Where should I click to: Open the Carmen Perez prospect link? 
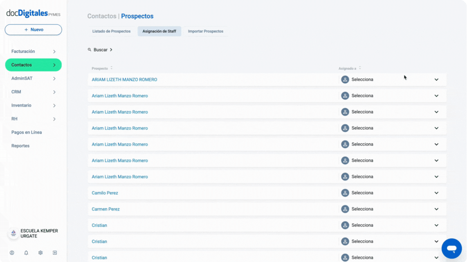point(106,209)
